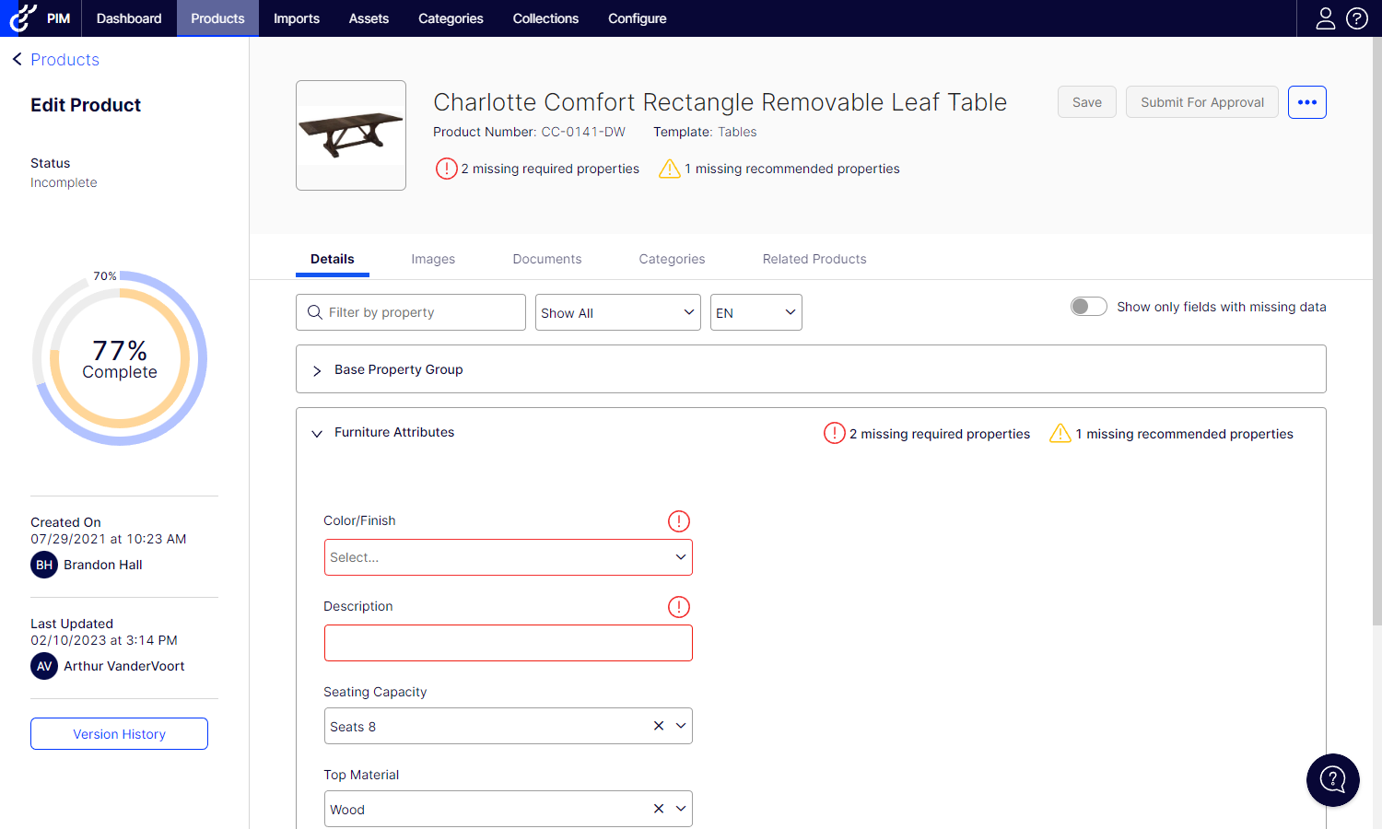This screenshot has width=1382, height=829.
Task: Click the Color/Finish required error icon
Action: coord(679,521)
